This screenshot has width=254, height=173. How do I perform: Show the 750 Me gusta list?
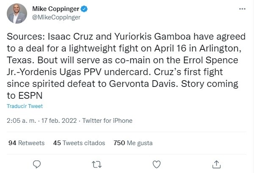coord(134,143)
